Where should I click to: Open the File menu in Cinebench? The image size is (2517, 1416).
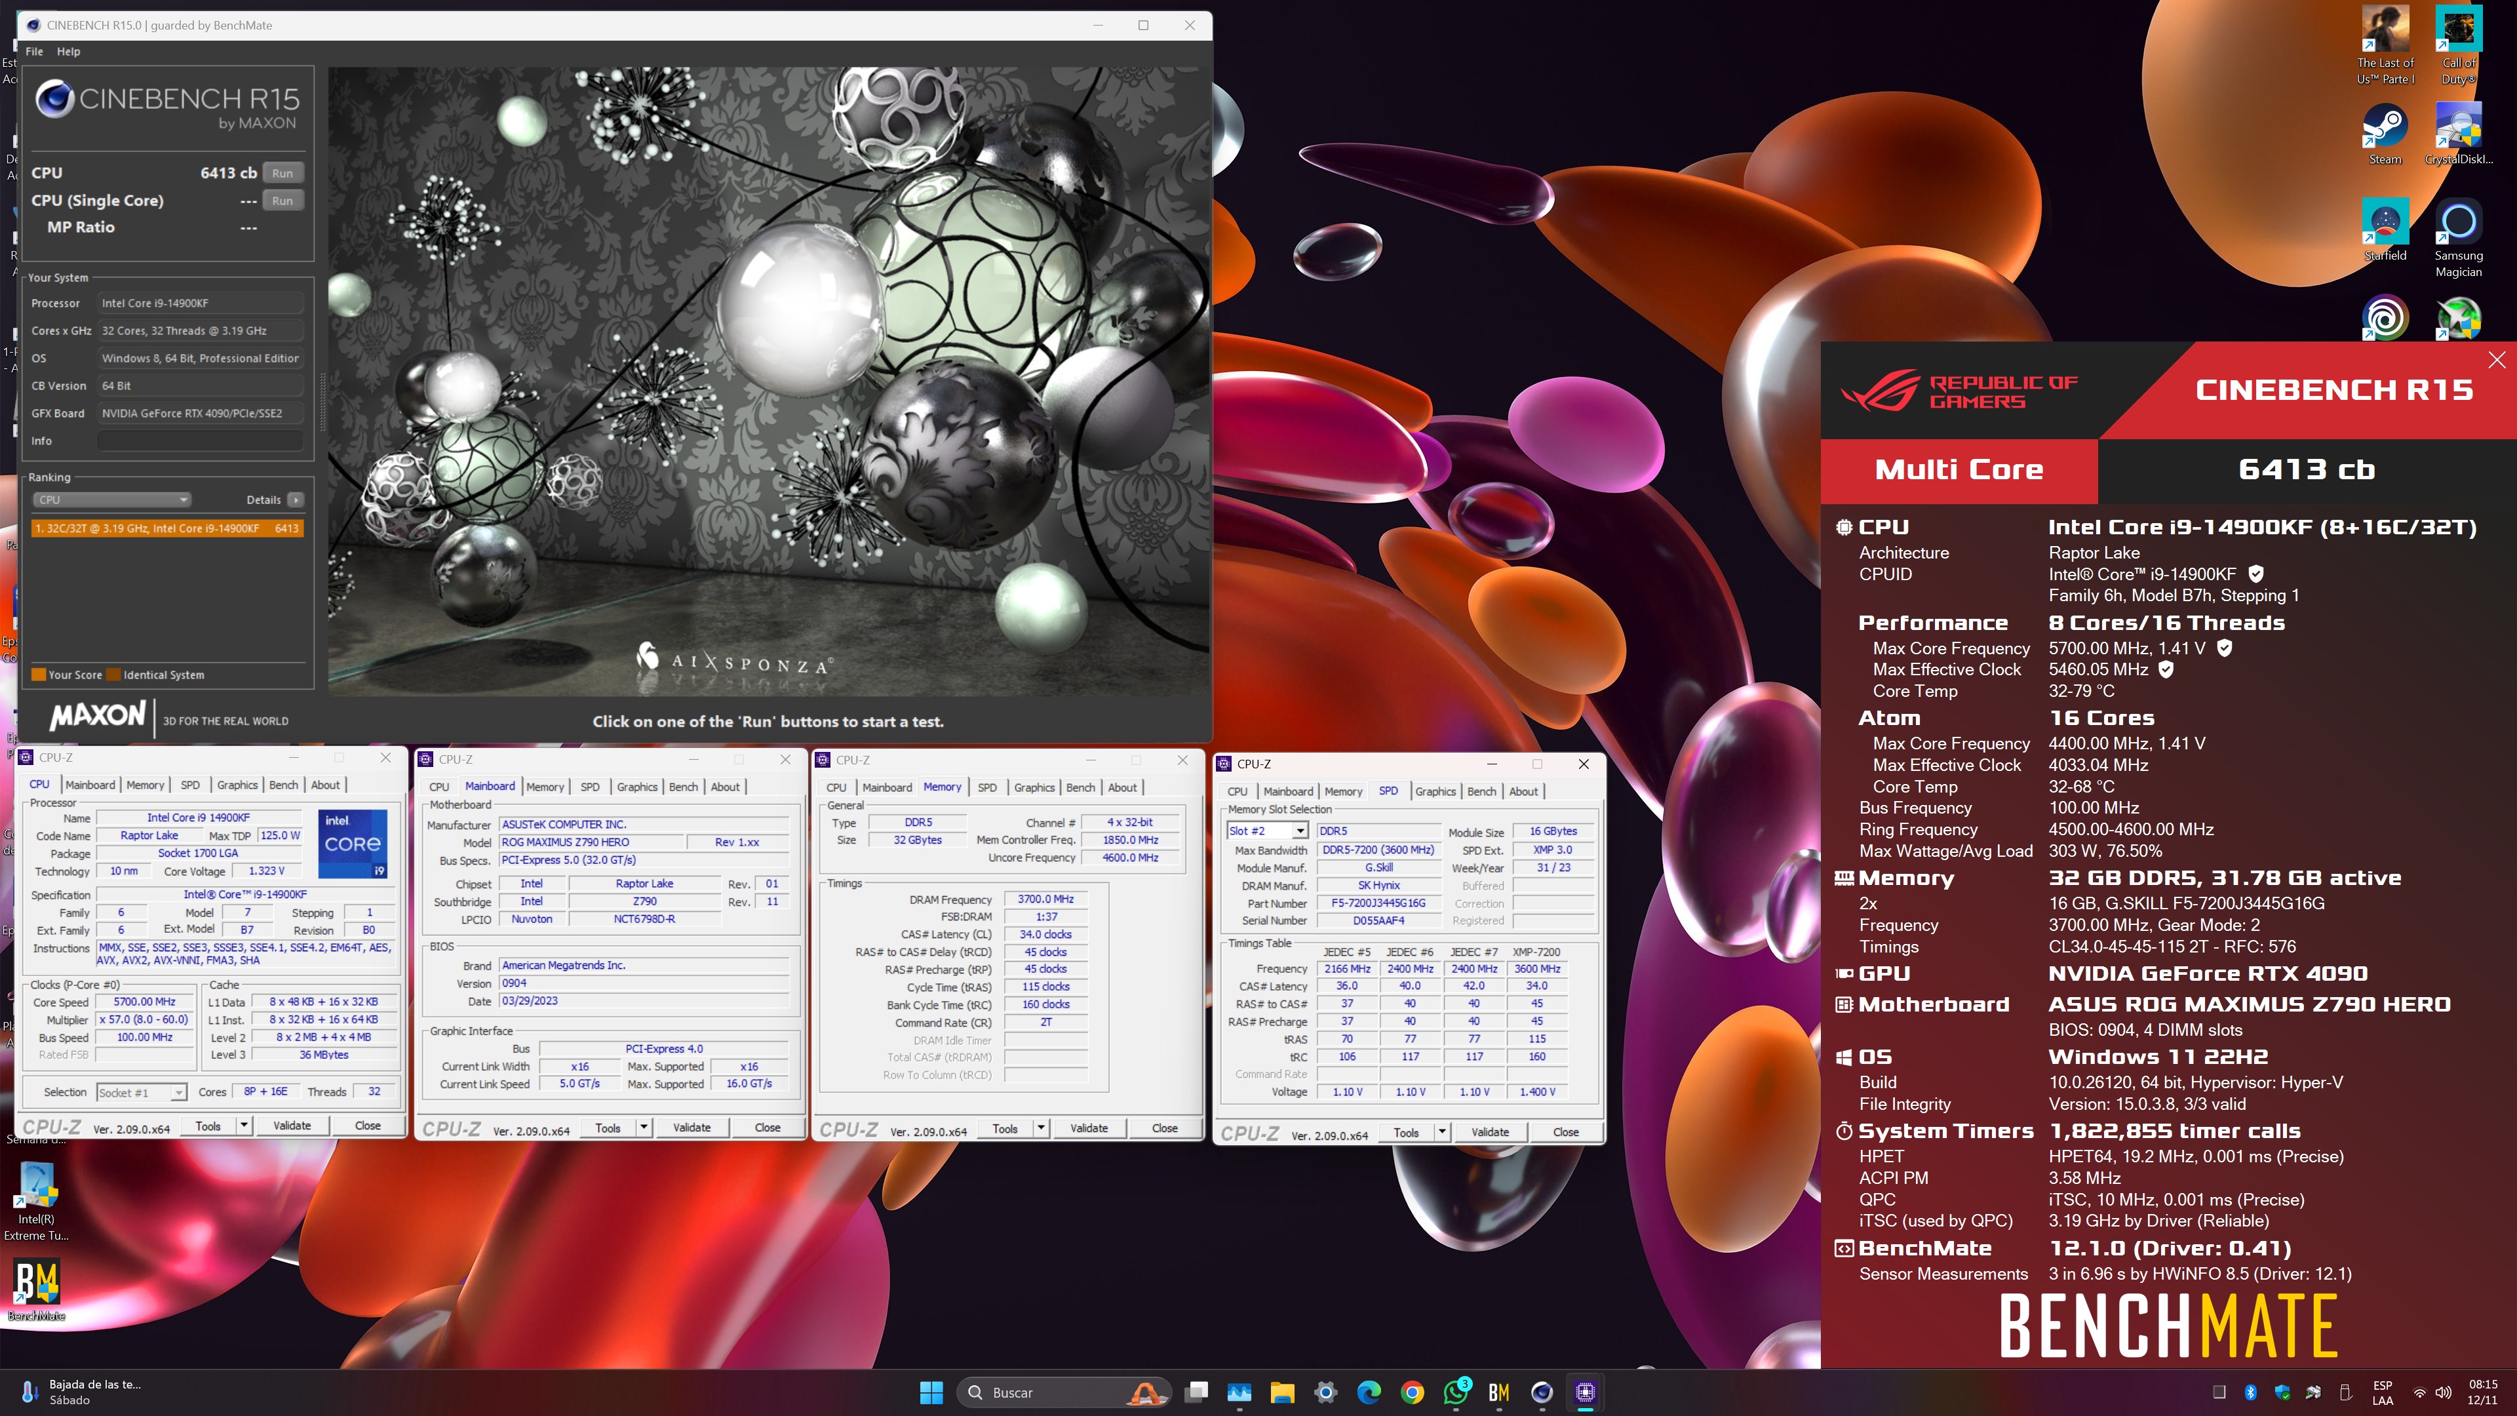point(34,51)
